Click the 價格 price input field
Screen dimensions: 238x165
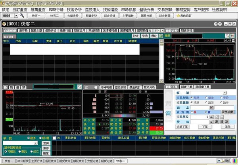(x=200, y=122)
